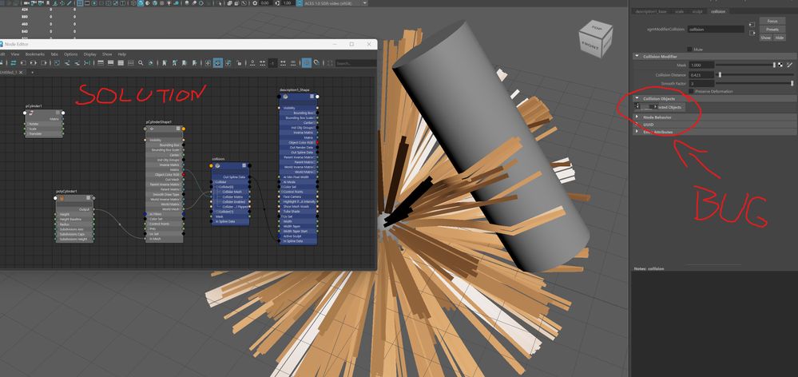798x377 pixels.
Task: Open the Bookmarks menu in Node Editor
Action: point(35,54)
